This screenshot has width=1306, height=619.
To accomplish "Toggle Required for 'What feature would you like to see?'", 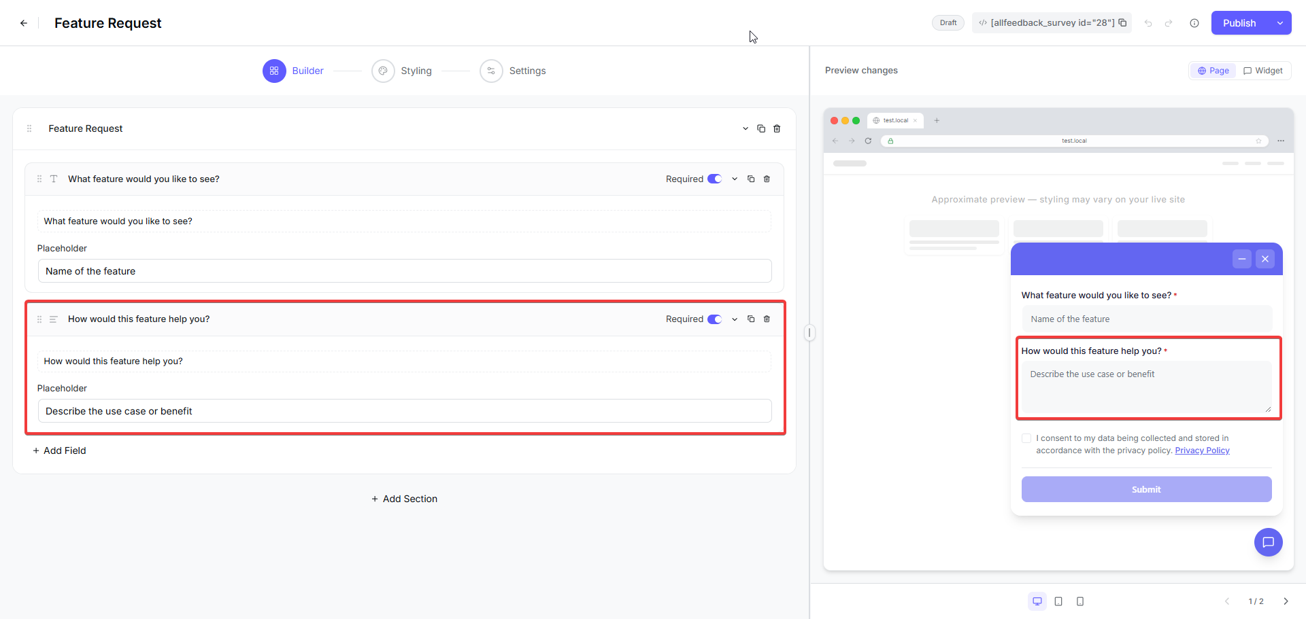I will point(714,179).
